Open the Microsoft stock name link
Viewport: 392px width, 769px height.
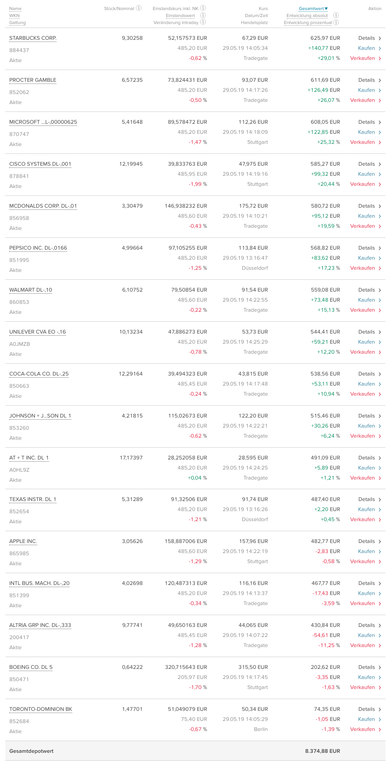[43, 122]
